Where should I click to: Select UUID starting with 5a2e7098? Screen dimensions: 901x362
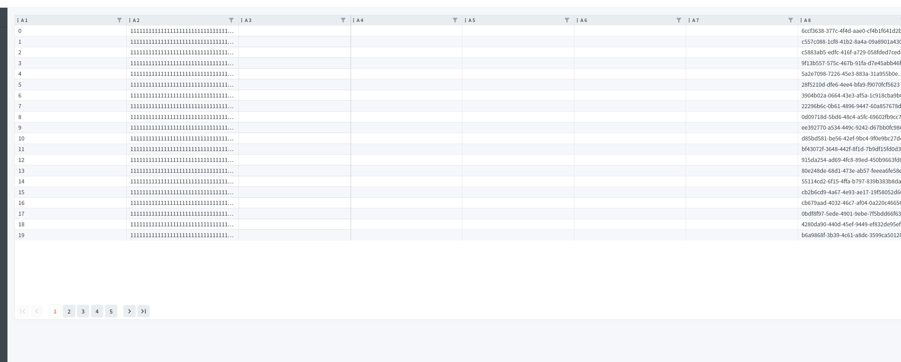(x=851, y=74)
